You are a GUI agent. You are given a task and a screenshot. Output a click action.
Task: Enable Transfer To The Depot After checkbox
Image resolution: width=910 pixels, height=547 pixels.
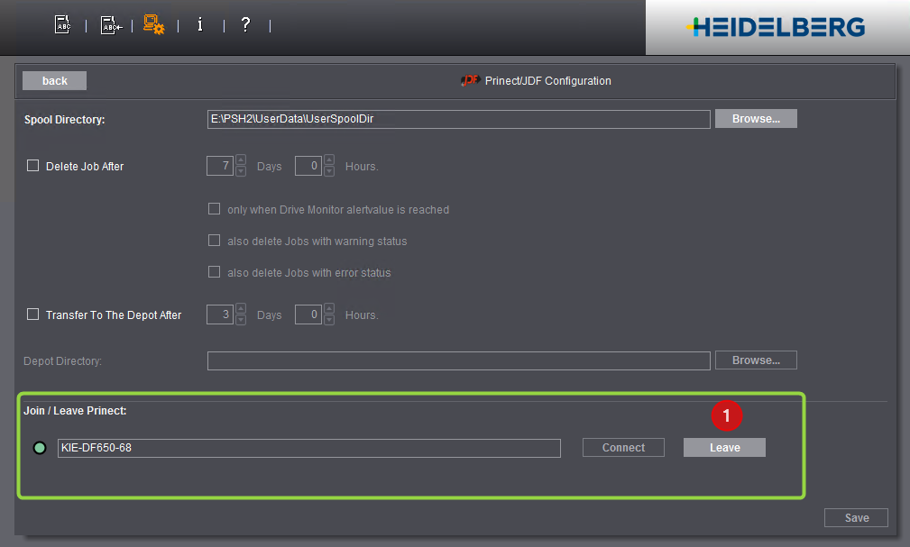point(33,315)
